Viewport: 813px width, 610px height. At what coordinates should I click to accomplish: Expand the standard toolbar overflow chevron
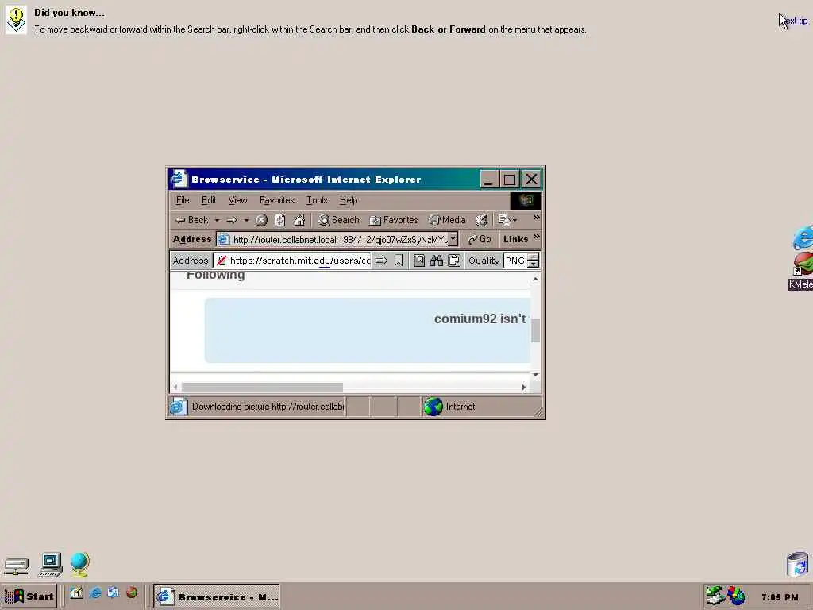pos(536,218)
